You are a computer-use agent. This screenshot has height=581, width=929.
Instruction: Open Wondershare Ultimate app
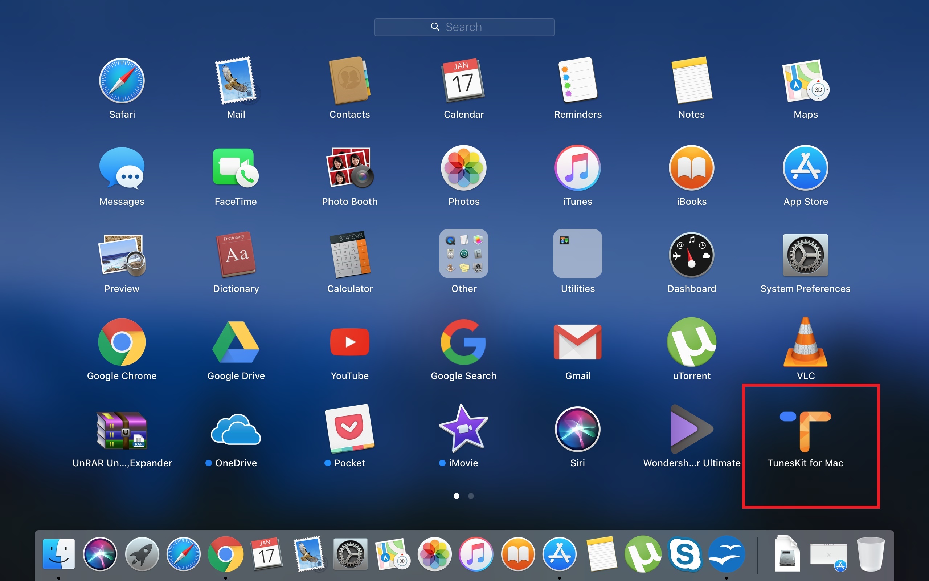pos(691,429)
